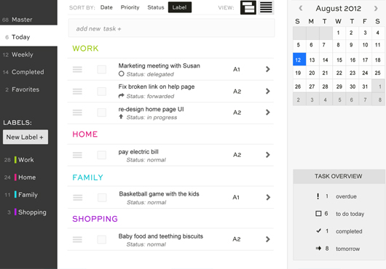
Task: Select August 31 on the calendar
Action: (365, 87)
